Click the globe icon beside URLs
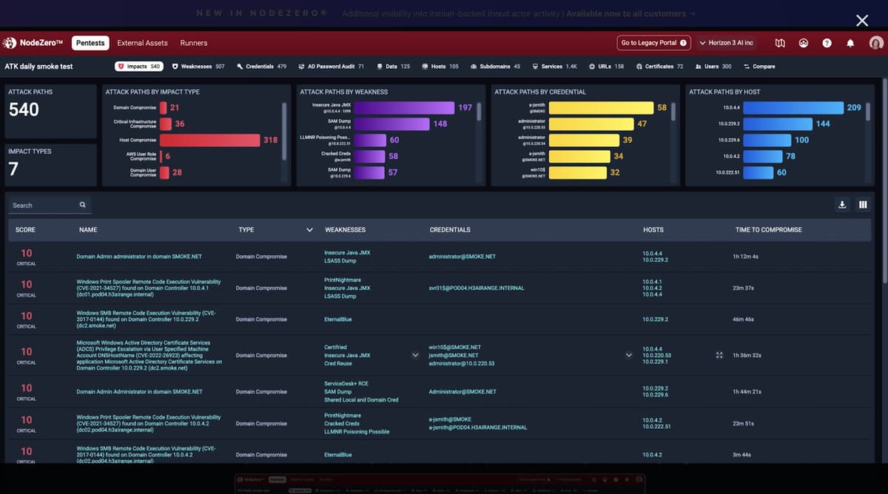Viewport: 888px width, 494px height. pos(592,67)
